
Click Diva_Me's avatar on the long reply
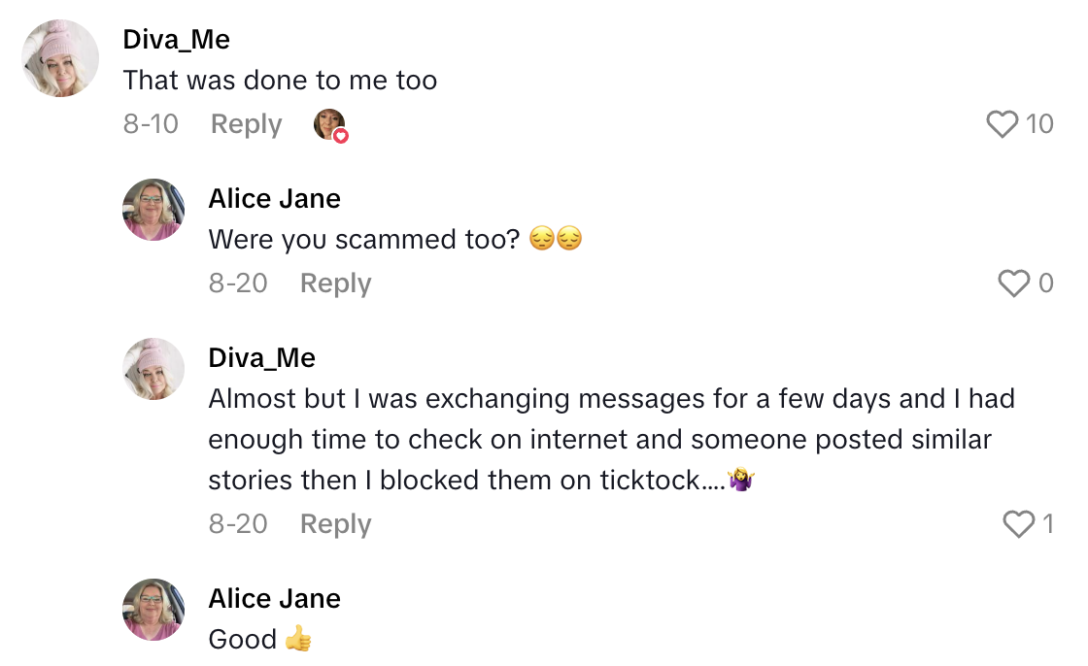153,369
